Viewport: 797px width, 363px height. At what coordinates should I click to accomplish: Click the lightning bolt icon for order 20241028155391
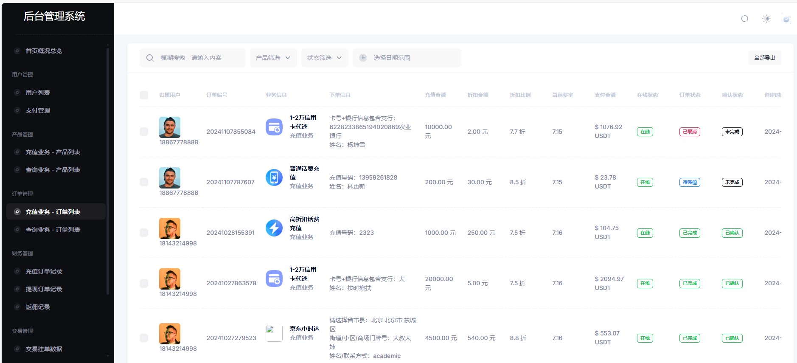(x=274, y=228)
